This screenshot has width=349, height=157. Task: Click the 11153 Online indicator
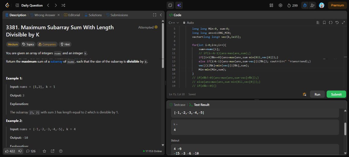[153, 151]
